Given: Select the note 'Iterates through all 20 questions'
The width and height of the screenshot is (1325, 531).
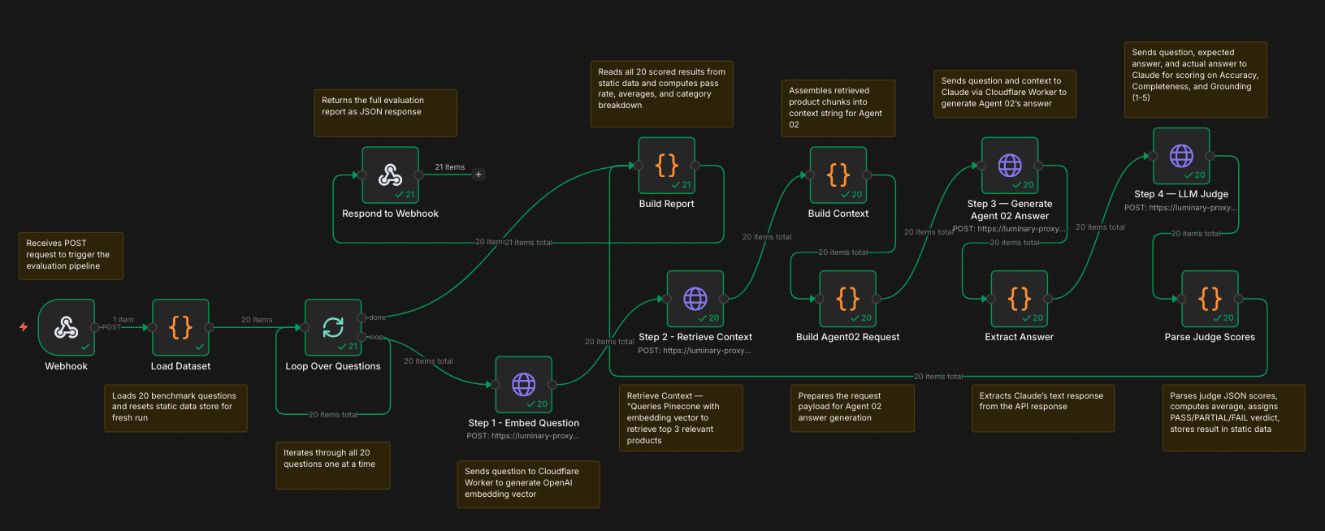Looking at the screenshot, I should (x=333, y=465).
